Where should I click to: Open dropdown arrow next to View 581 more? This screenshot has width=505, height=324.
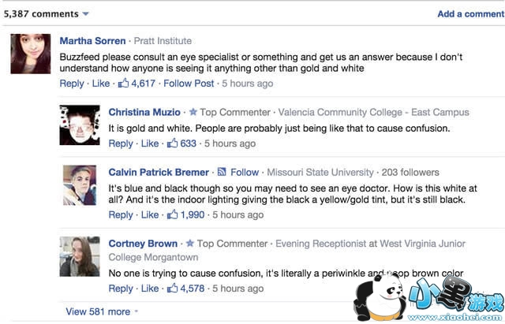(x=138, y=312)
